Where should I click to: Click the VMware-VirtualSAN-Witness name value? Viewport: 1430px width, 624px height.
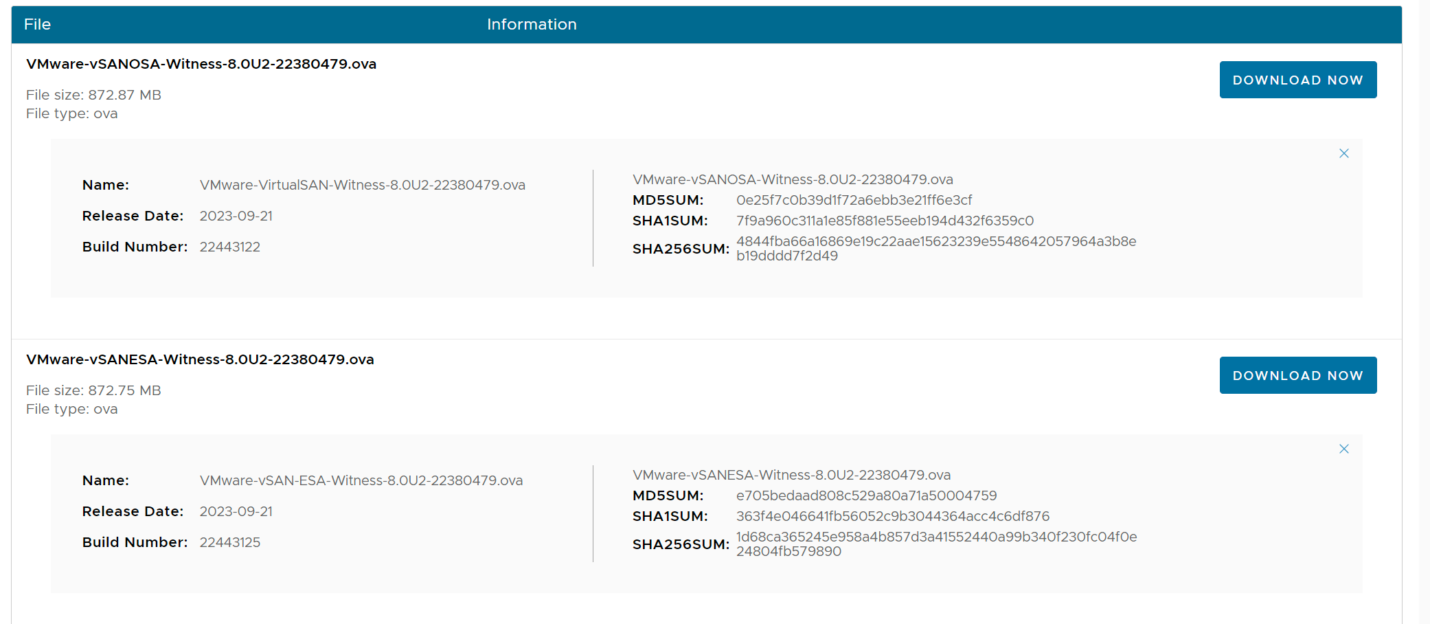click(362, 185)
